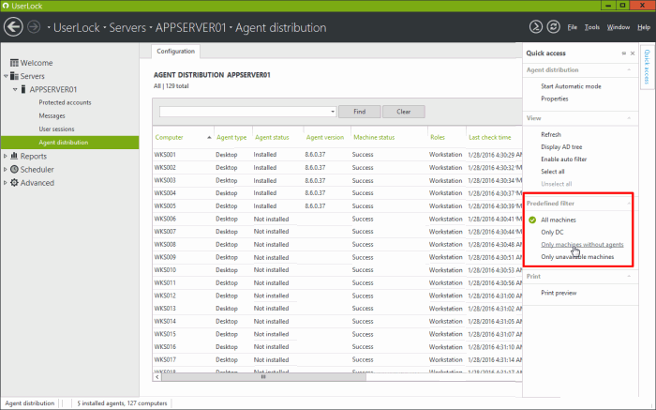
Task: Open Protected accounts in tree
Action: (65, 102)
